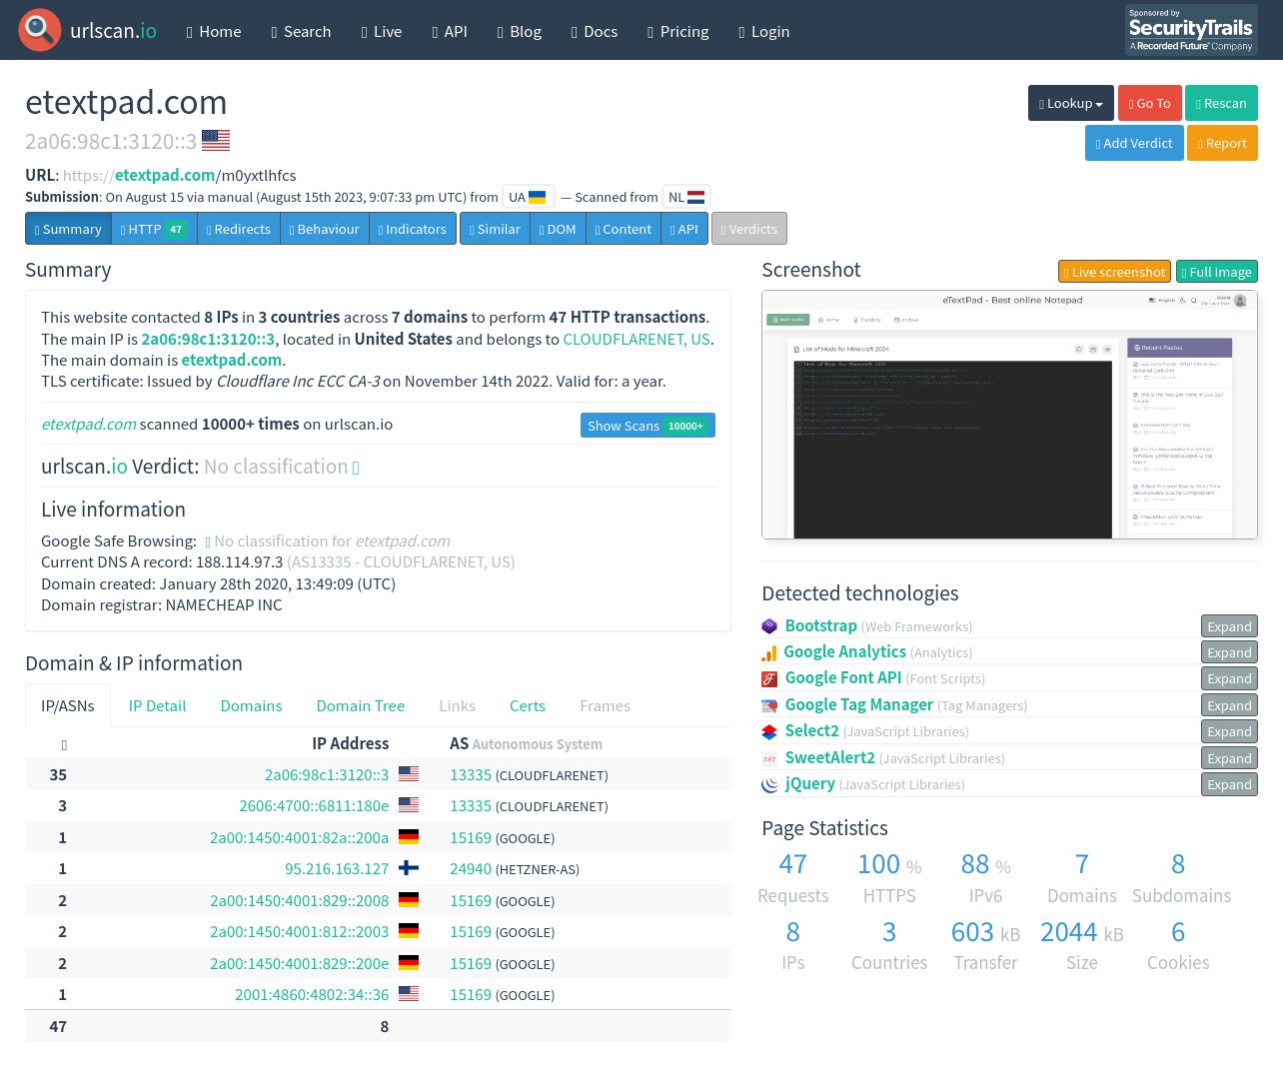Screen dimensions: 1283x1065
Task: Open IP link 95.216.163.127
Action: tap(337, 869)
